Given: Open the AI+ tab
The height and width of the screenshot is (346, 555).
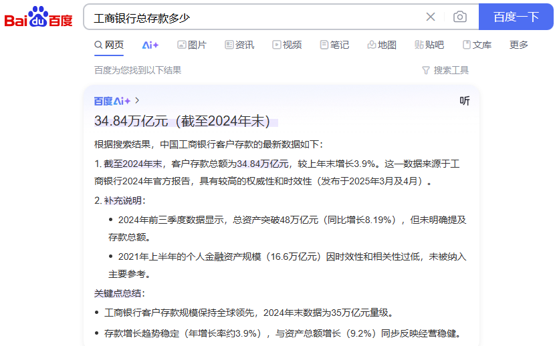Looking at the screenshot, I should coord(150,45).
